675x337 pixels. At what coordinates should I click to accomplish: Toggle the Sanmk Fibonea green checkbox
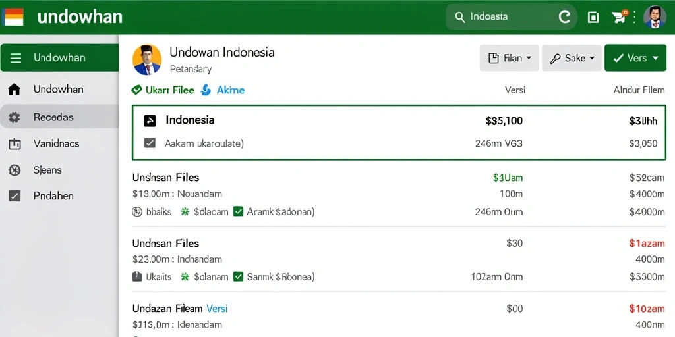[x=238, y=277]
